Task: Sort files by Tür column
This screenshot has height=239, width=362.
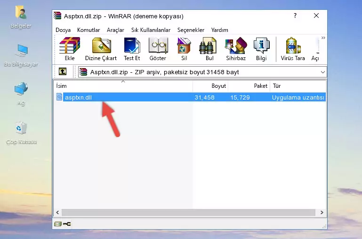Action: point(298,86)
